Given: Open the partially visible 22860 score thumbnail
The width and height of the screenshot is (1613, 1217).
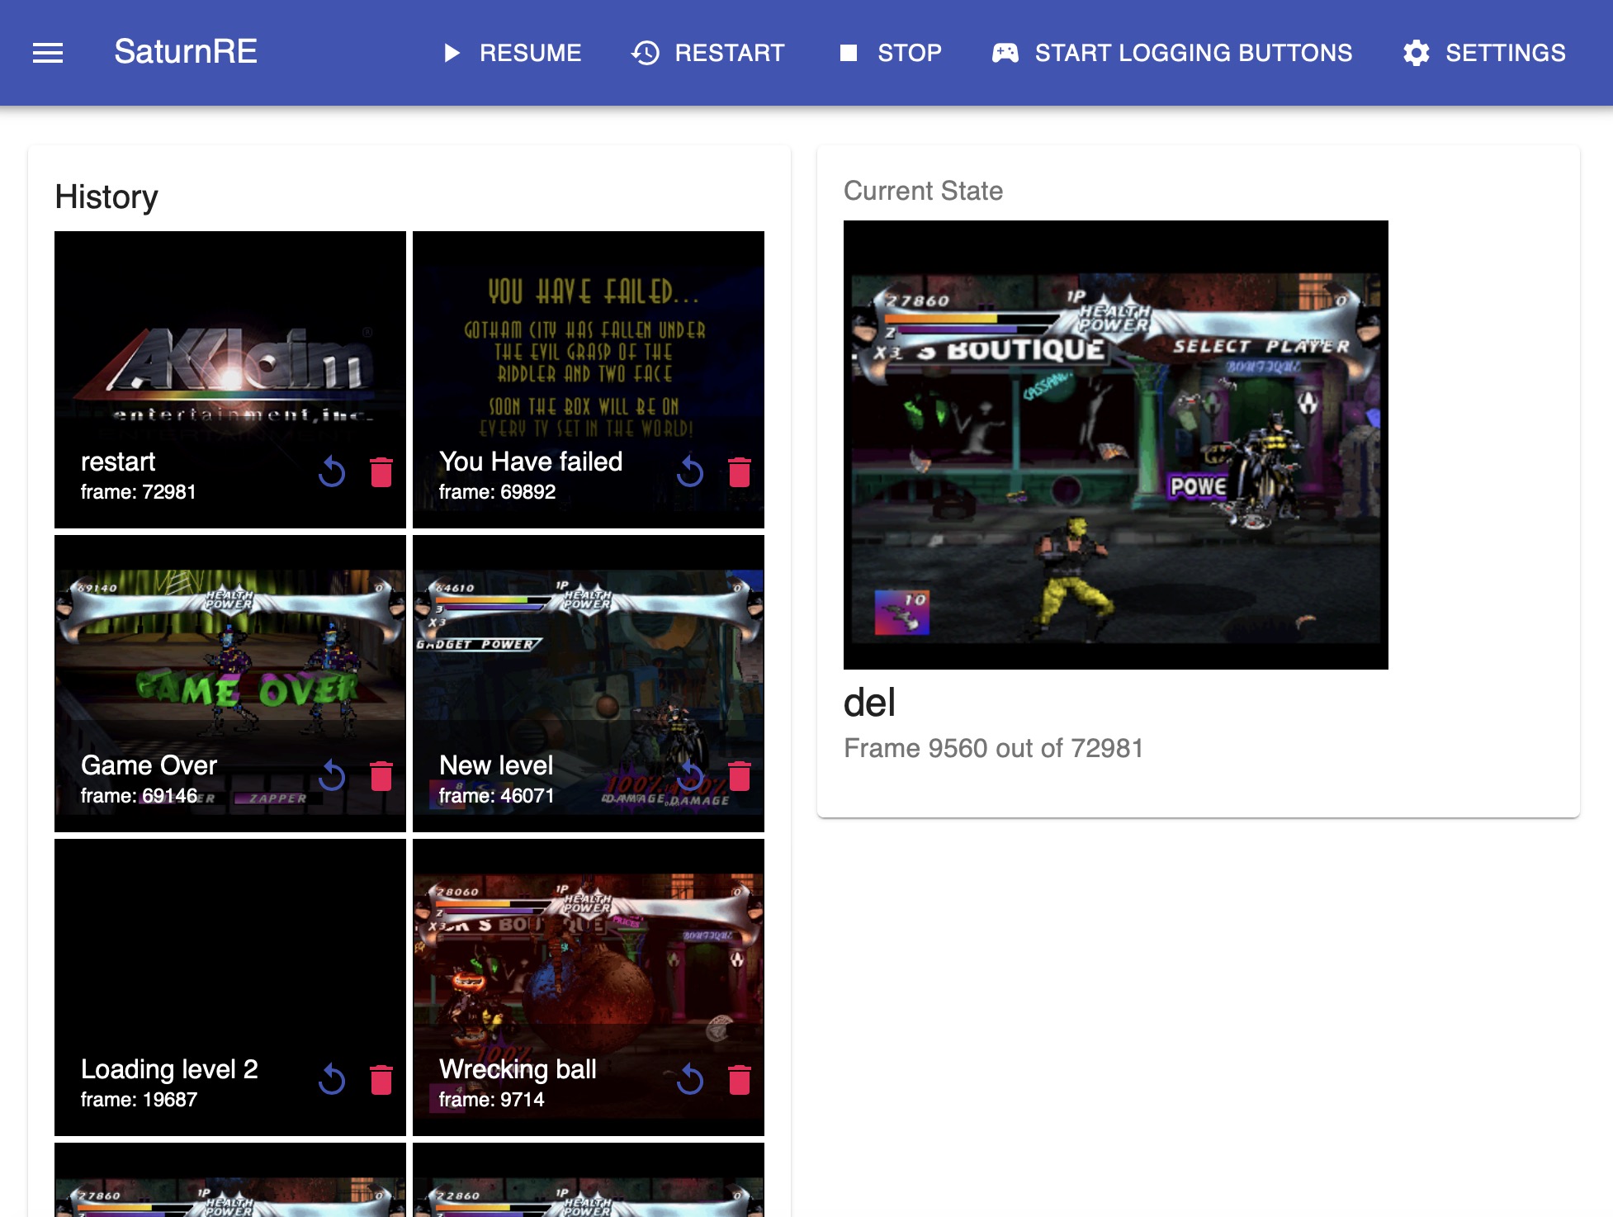Looking at the screenshot, I should pos(589,1180).
